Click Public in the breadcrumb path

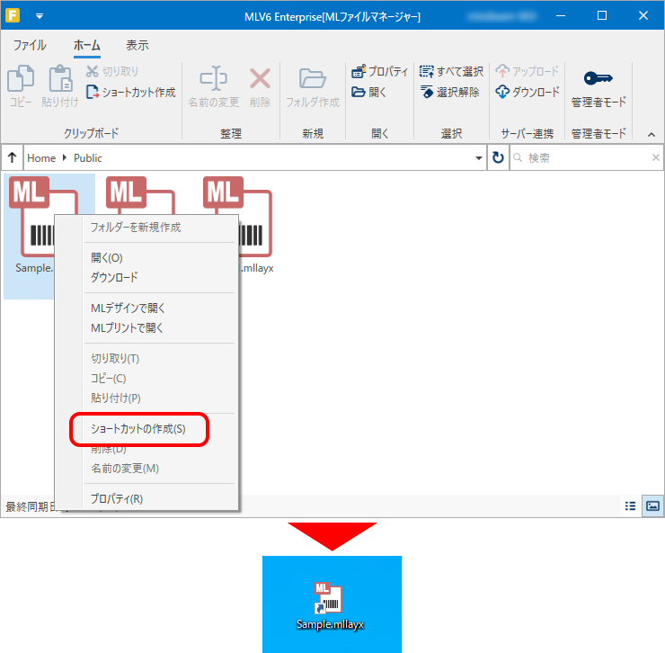(88, 158)
